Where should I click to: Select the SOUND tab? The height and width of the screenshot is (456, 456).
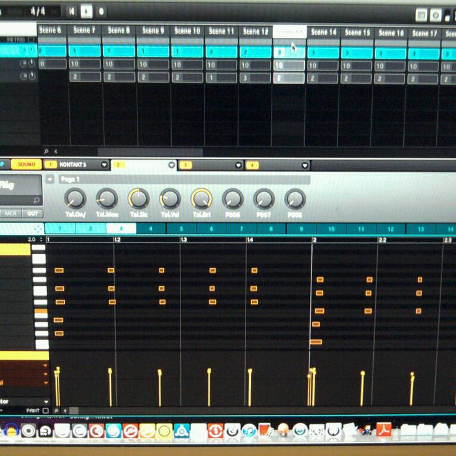tap(26, 165)
